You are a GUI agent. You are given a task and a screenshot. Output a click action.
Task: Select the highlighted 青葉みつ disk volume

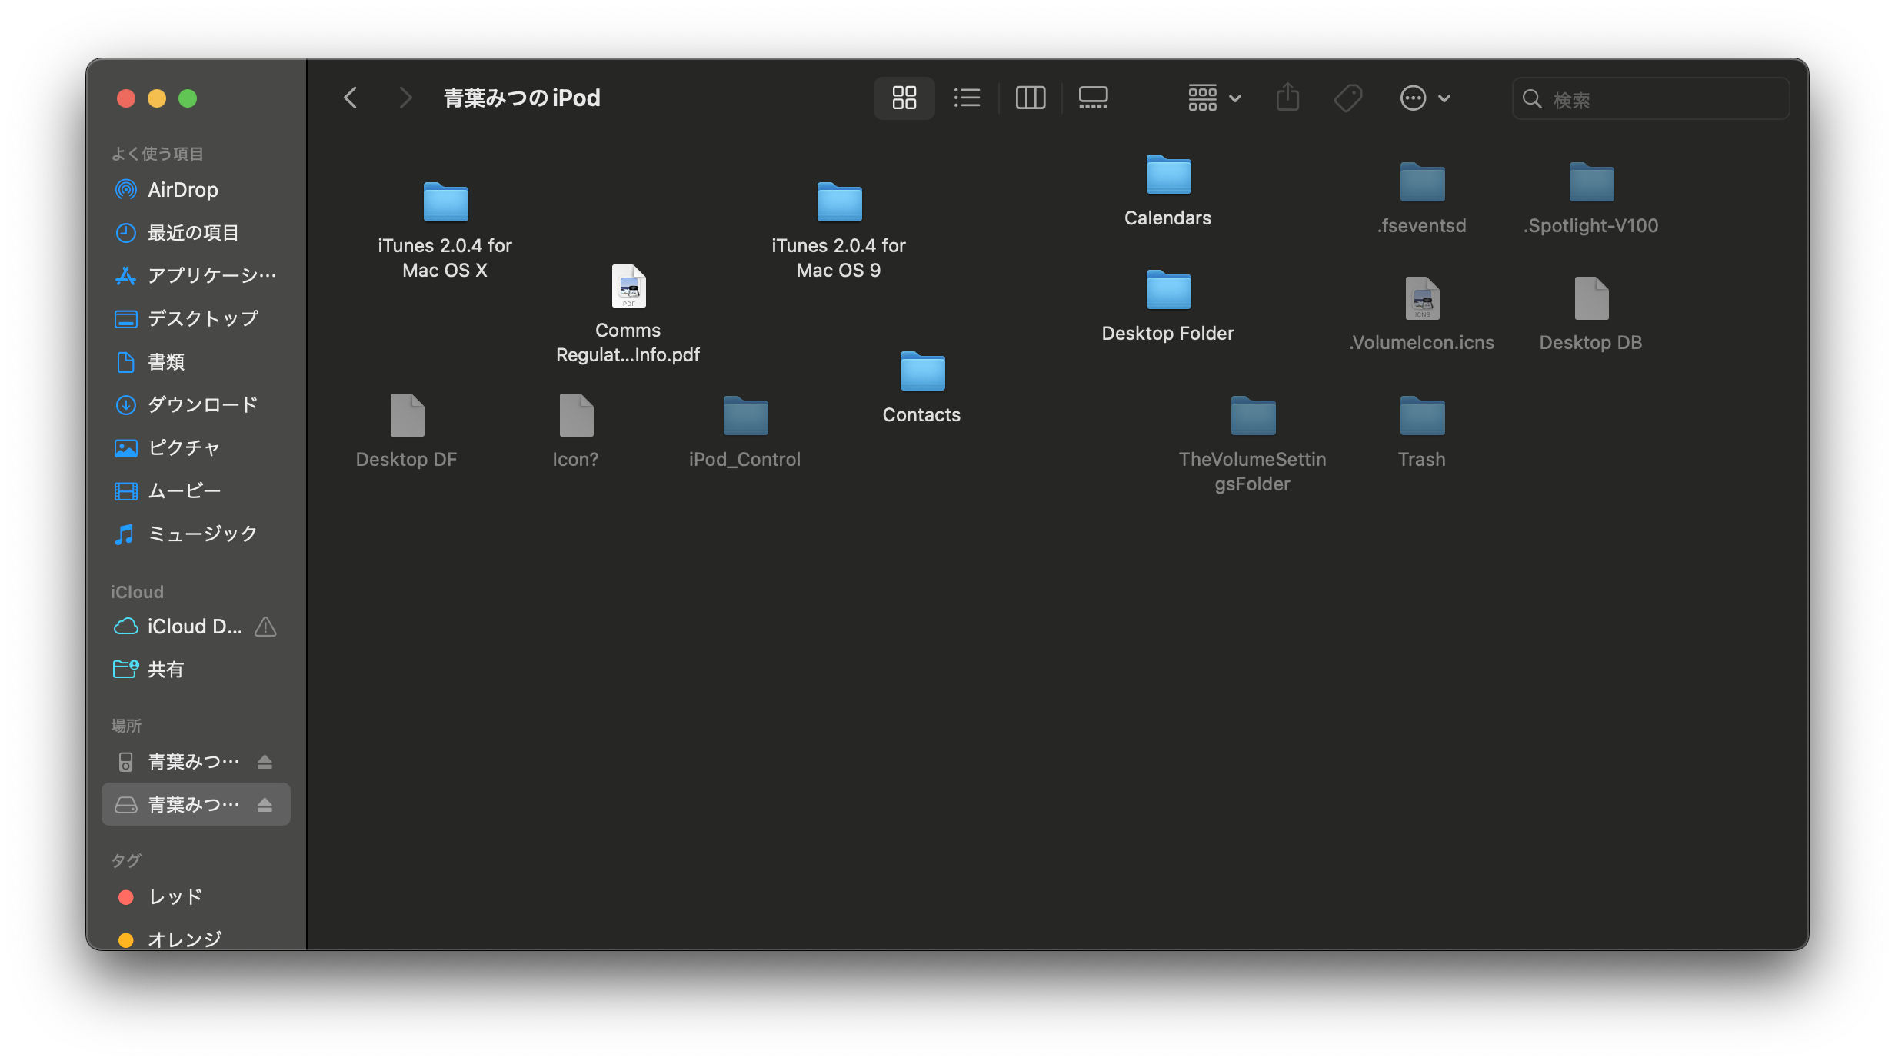click(x=195, y=805)
